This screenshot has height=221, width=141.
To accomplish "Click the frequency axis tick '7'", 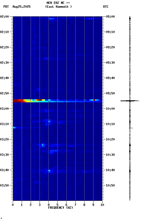I will click(75, 205).
